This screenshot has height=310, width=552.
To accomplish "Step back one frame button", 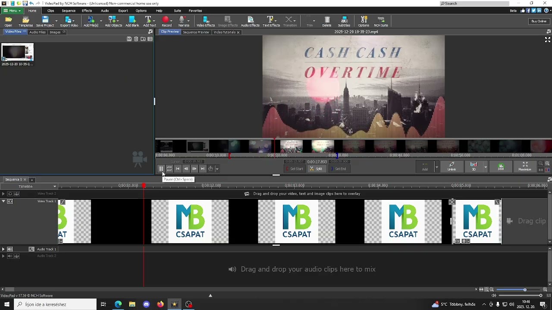I will [186, 169].
